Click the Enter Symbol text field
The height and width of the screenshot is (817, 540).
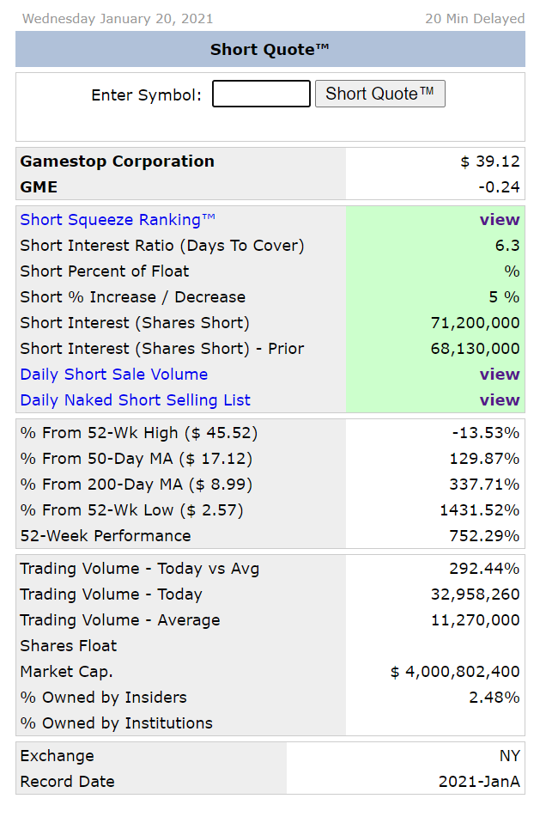click(261, 94)
